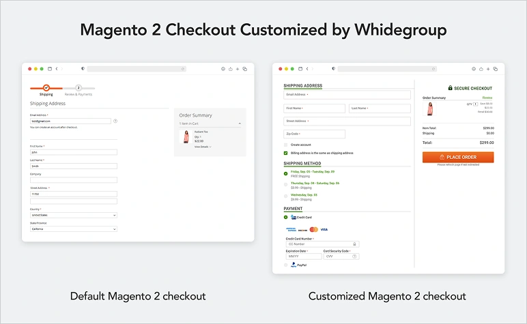527x324 pixels.
Task: Click the address bar in the left browser window
Action: pyautogui.click(x=137, y=69)
